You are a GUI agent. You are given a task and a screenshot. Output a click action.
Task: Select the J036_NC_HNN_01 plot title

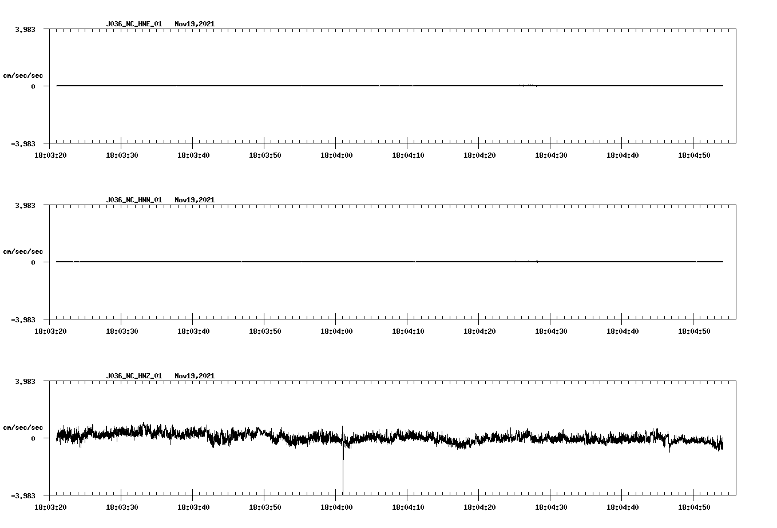click(x=134, y=200)
